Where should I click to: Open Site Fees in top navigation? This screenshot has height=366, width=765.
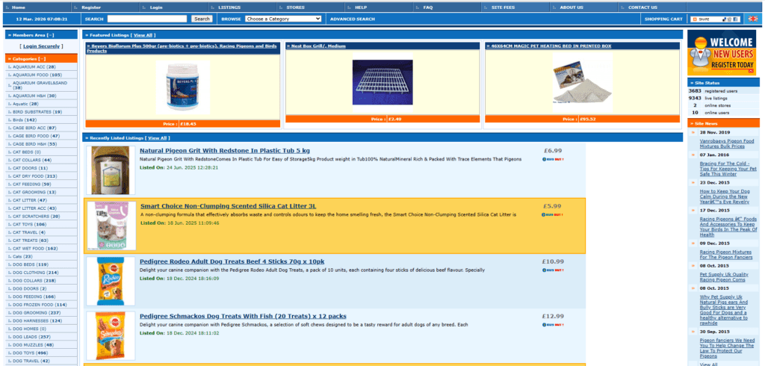point(503,7)
